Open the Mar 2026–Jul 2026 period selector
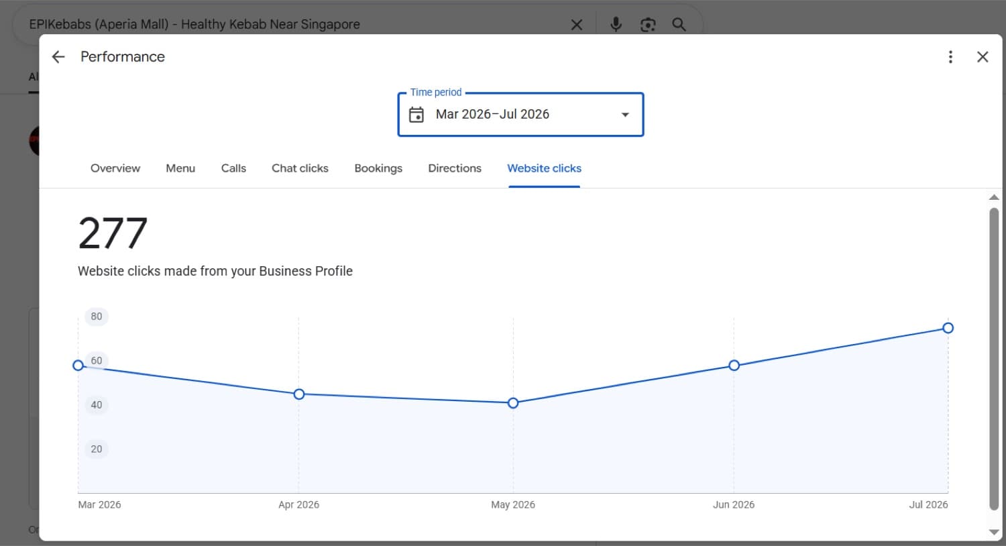Viewport: 1006px width, 546px height. coord(520,115)
